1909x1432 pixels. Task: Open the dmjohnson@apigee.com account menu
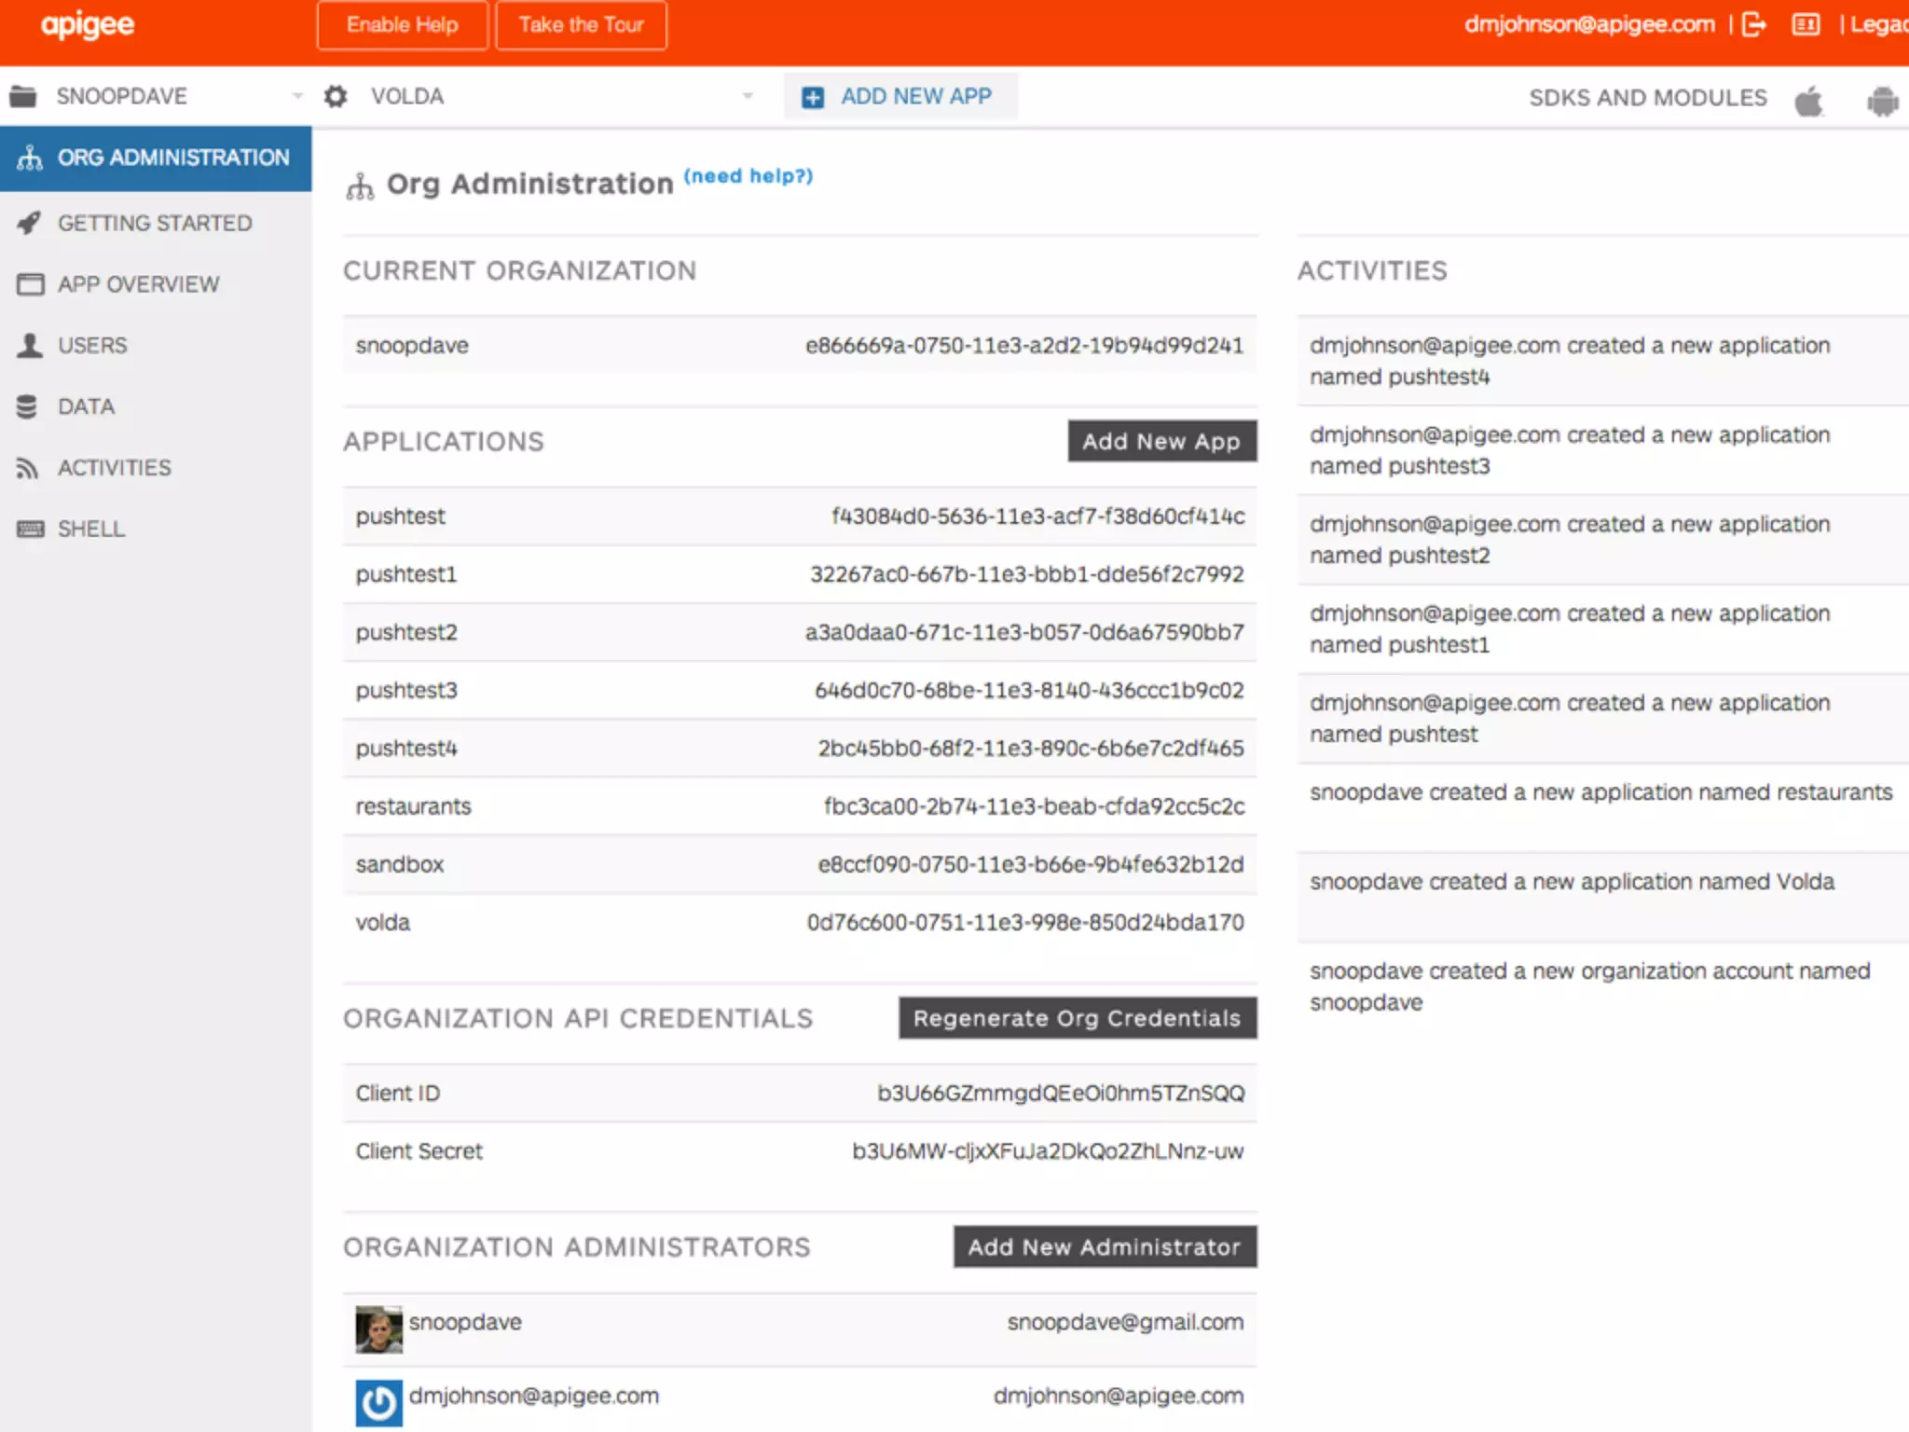pos(1588,24)
